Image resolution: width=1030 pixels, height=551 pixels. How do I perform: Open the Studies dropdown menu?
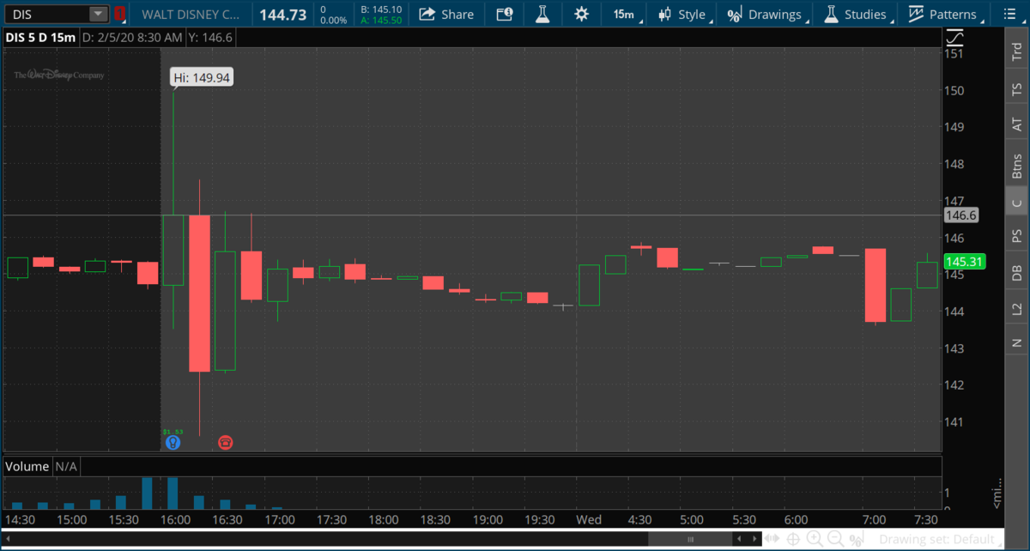point(856,15)
